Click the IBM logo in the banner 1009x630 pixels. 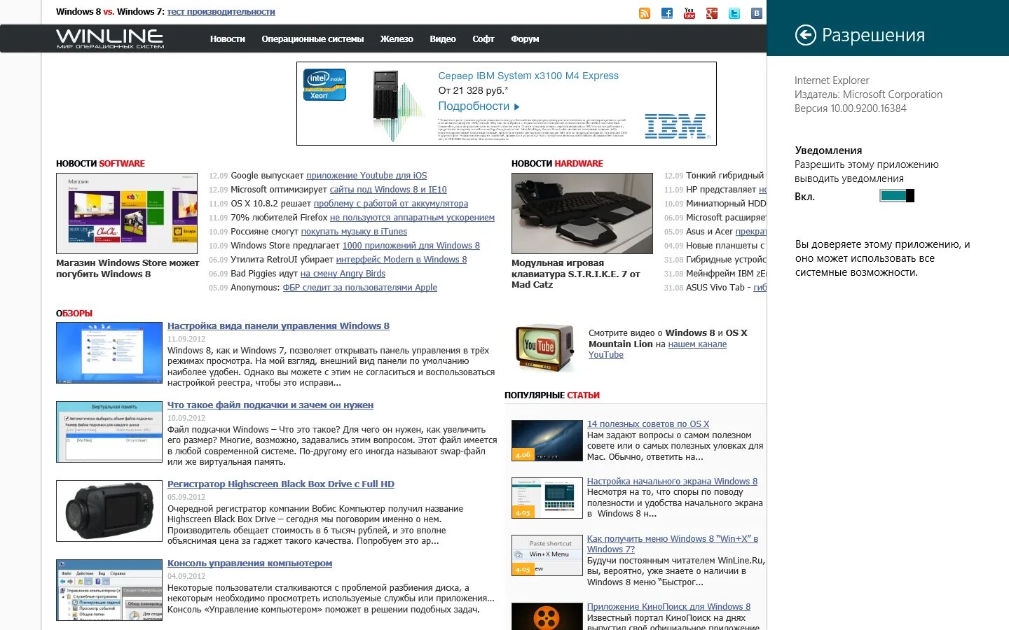point(675,126)
